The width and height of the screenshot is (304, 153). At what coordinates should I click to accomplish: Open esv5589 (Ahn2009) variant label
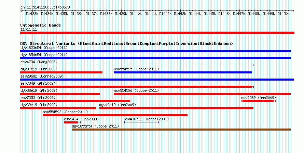point(259,98)
